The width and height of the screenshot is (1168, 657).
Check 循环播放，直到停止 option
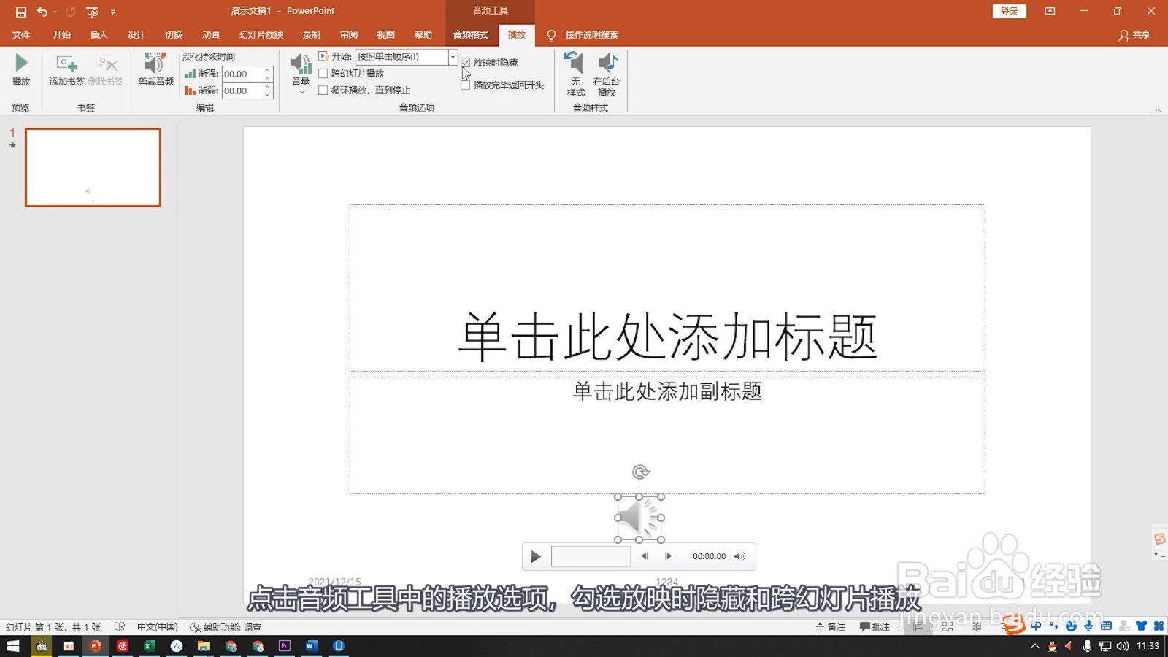(323, 90)
